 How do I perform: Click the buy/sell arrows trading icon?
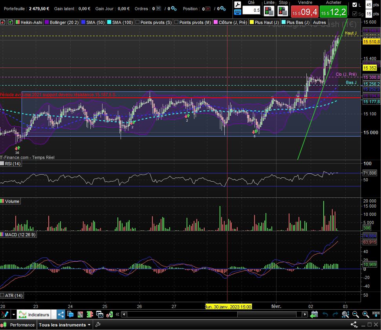pos(110,314)
